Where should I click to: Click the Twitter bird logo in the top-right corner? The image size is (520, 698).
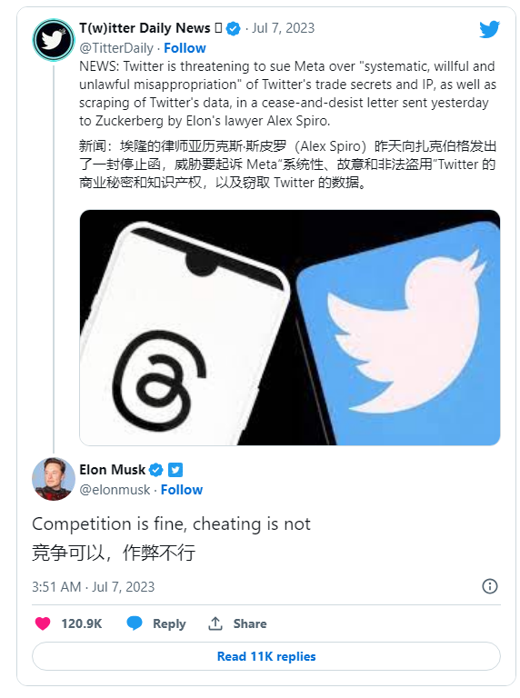pyautogui.click(x=489, y=29)
